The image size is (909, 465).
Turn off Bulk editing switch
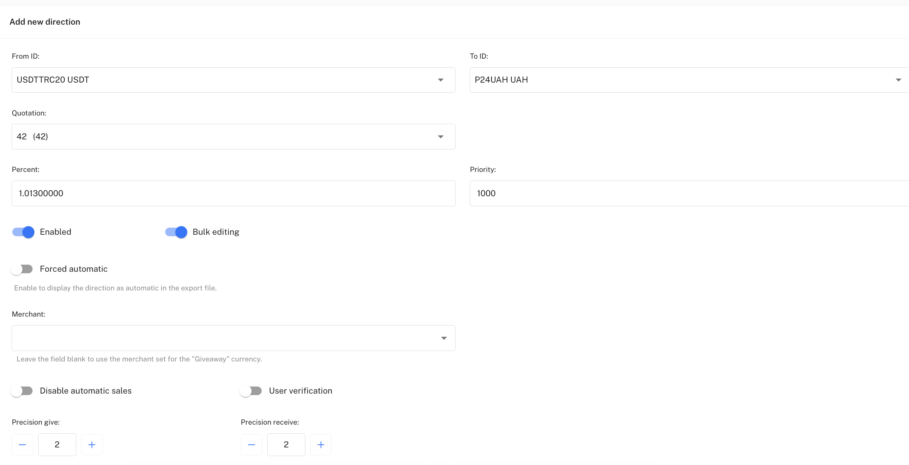pyautogui.click(x=176, y=232)
